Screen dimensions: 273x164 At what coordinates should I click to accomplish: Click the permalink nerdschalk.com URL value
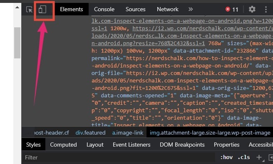pos(182,62)
